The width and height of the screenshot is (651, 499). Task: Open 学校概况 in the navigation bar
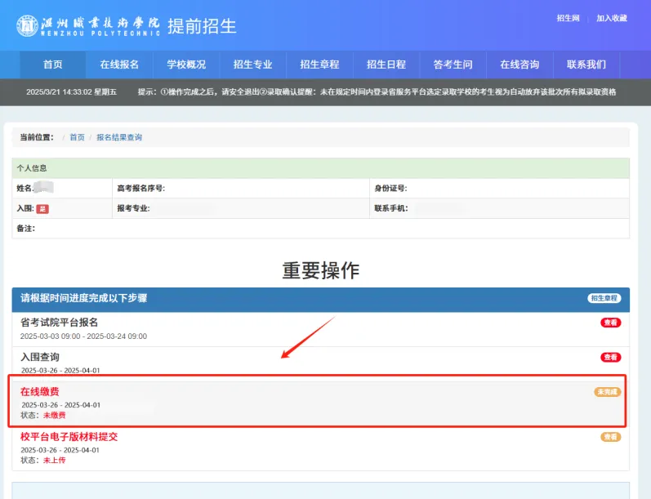[186, 65]
